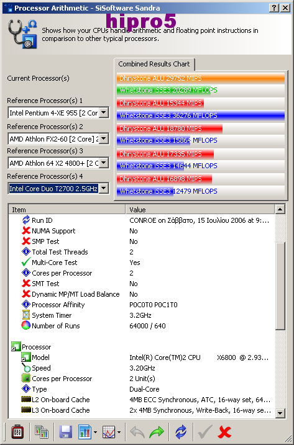Open Reference Processor 1 dropdown arrow

tap(104, 113)
